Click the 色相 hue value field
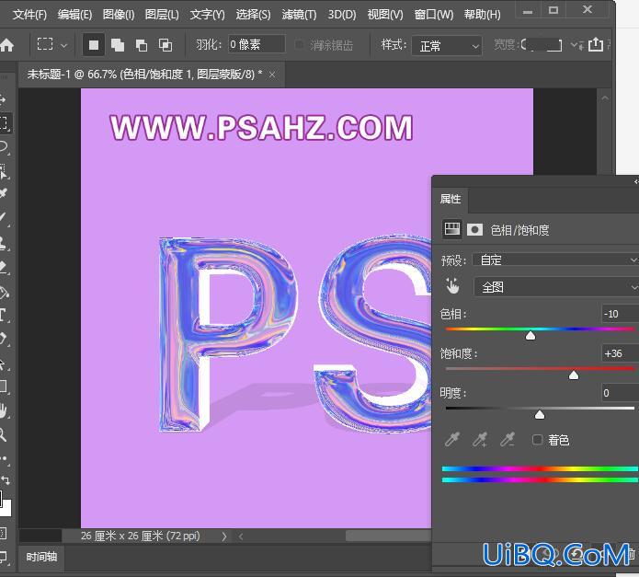 (620, 314)
